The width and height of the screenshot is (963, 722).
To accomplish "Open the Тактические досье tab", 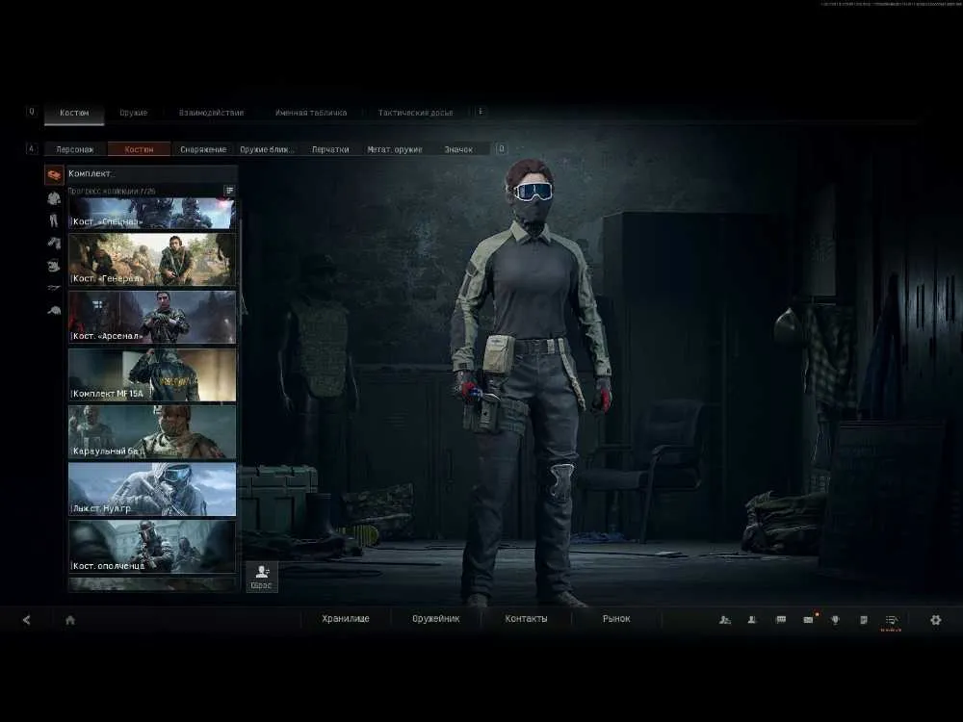I will click(415, 113).
